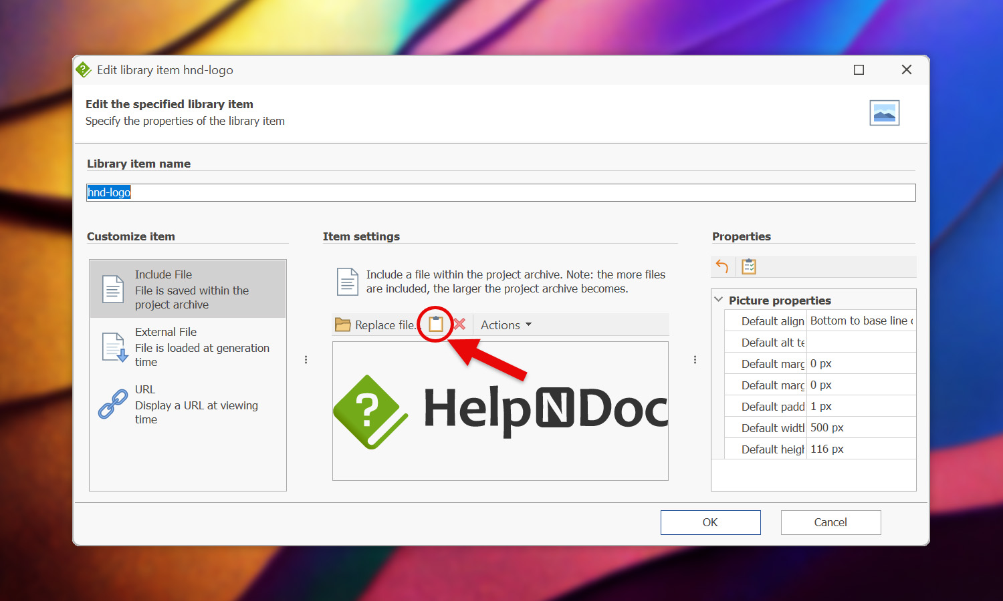The height and width of the screenshot is (601, 1003).
Task: Click the orange undo arrow in Properties
Action: [x=722, y=266]
